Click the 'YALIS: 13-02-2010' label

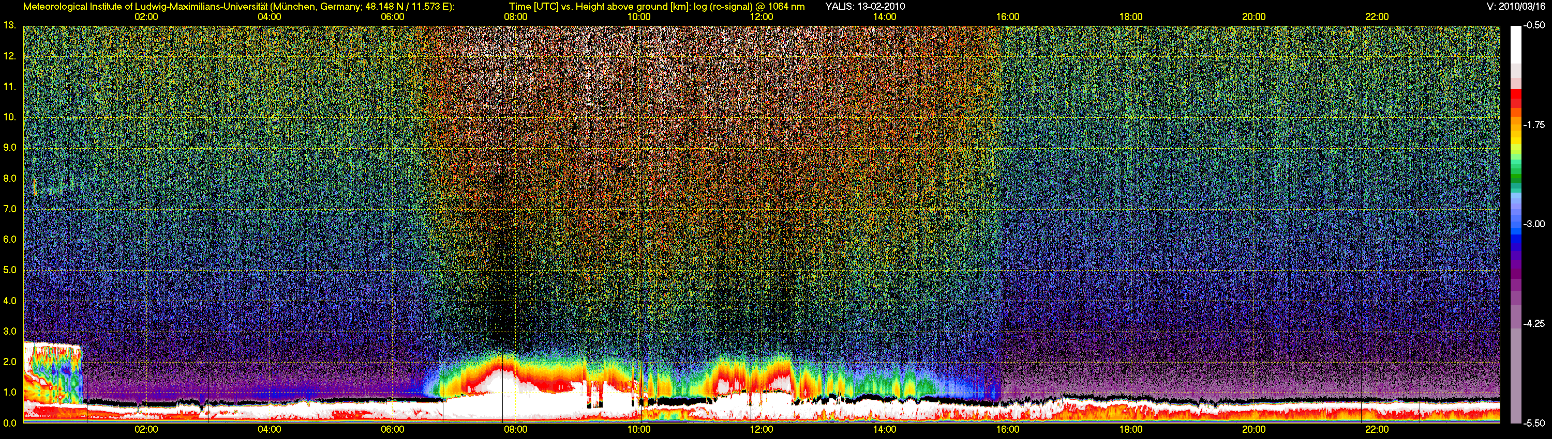coord(864,7)
